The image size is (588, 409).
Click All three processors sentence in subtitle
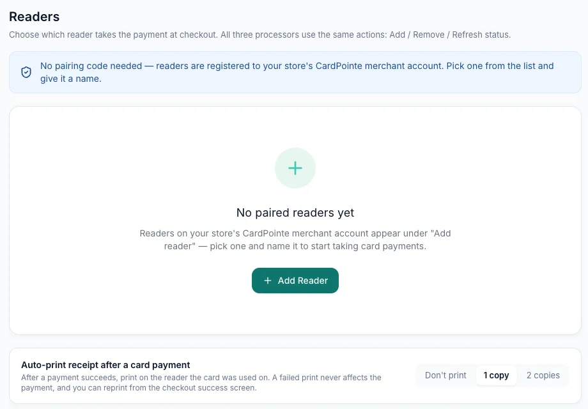pos(366,35)
